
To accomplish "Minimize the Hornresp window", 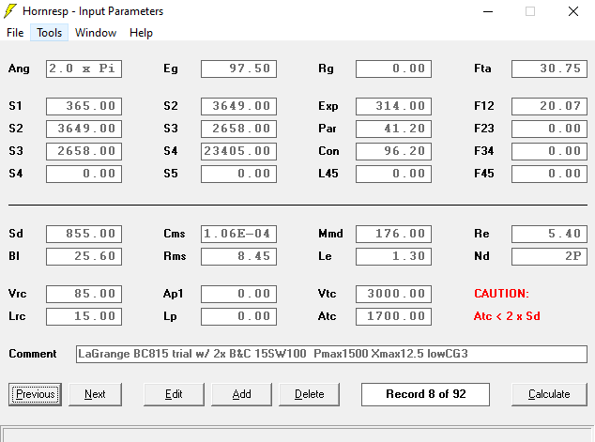I will (x=488, y=11).
